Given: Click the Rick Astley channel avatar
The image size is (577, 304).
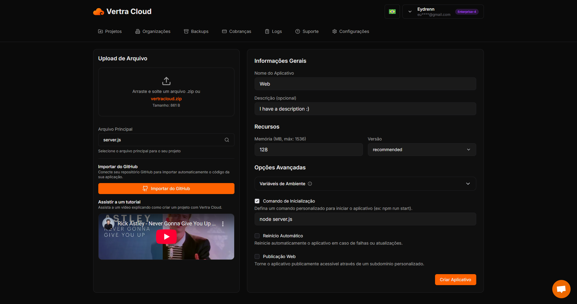Looking at the screenshot, I should coord(108,224).
